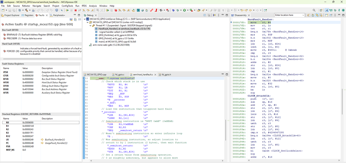Switch to the Peripherals+ tab

(57, 15)
